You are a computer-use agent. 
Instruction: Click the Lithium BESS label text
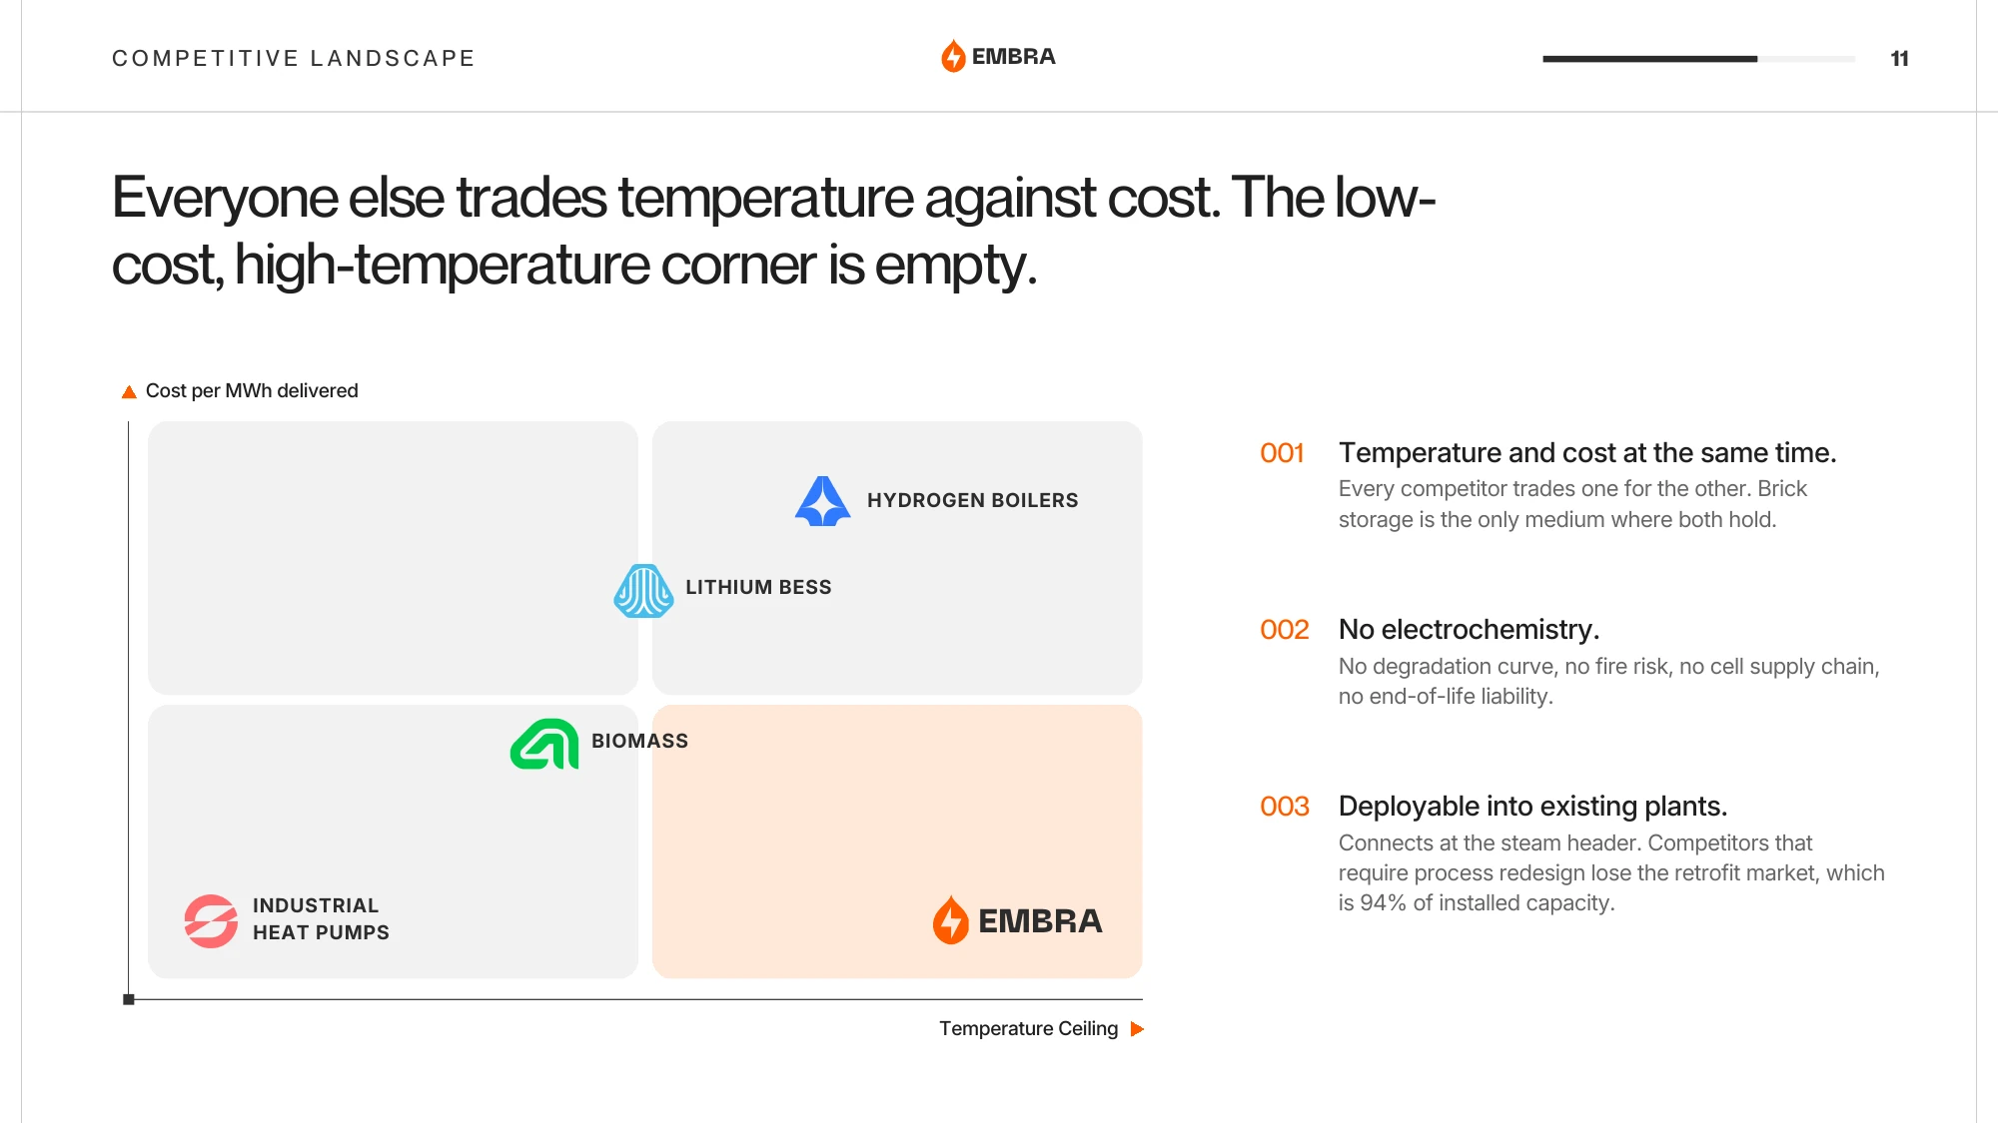tap(758, 587)
